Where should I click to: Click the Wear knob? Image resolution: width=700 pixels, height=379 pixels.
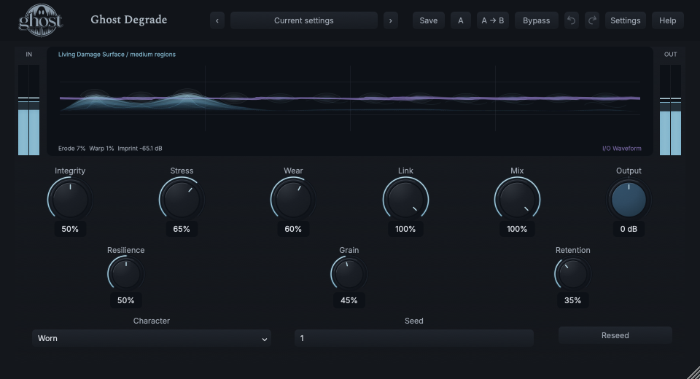tap(293, 200)
